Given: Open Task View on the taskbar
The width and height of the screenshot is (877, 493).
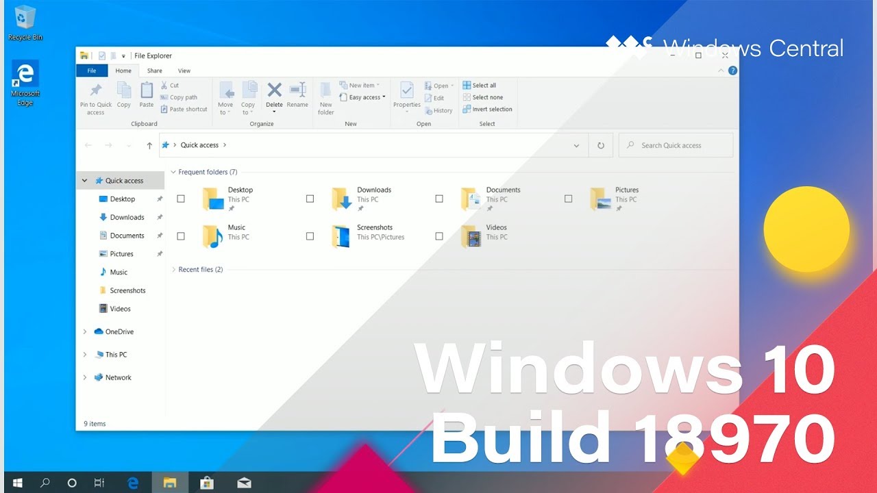Looking at the screenshot, I should pyautogui.click(x=99, y=483).
